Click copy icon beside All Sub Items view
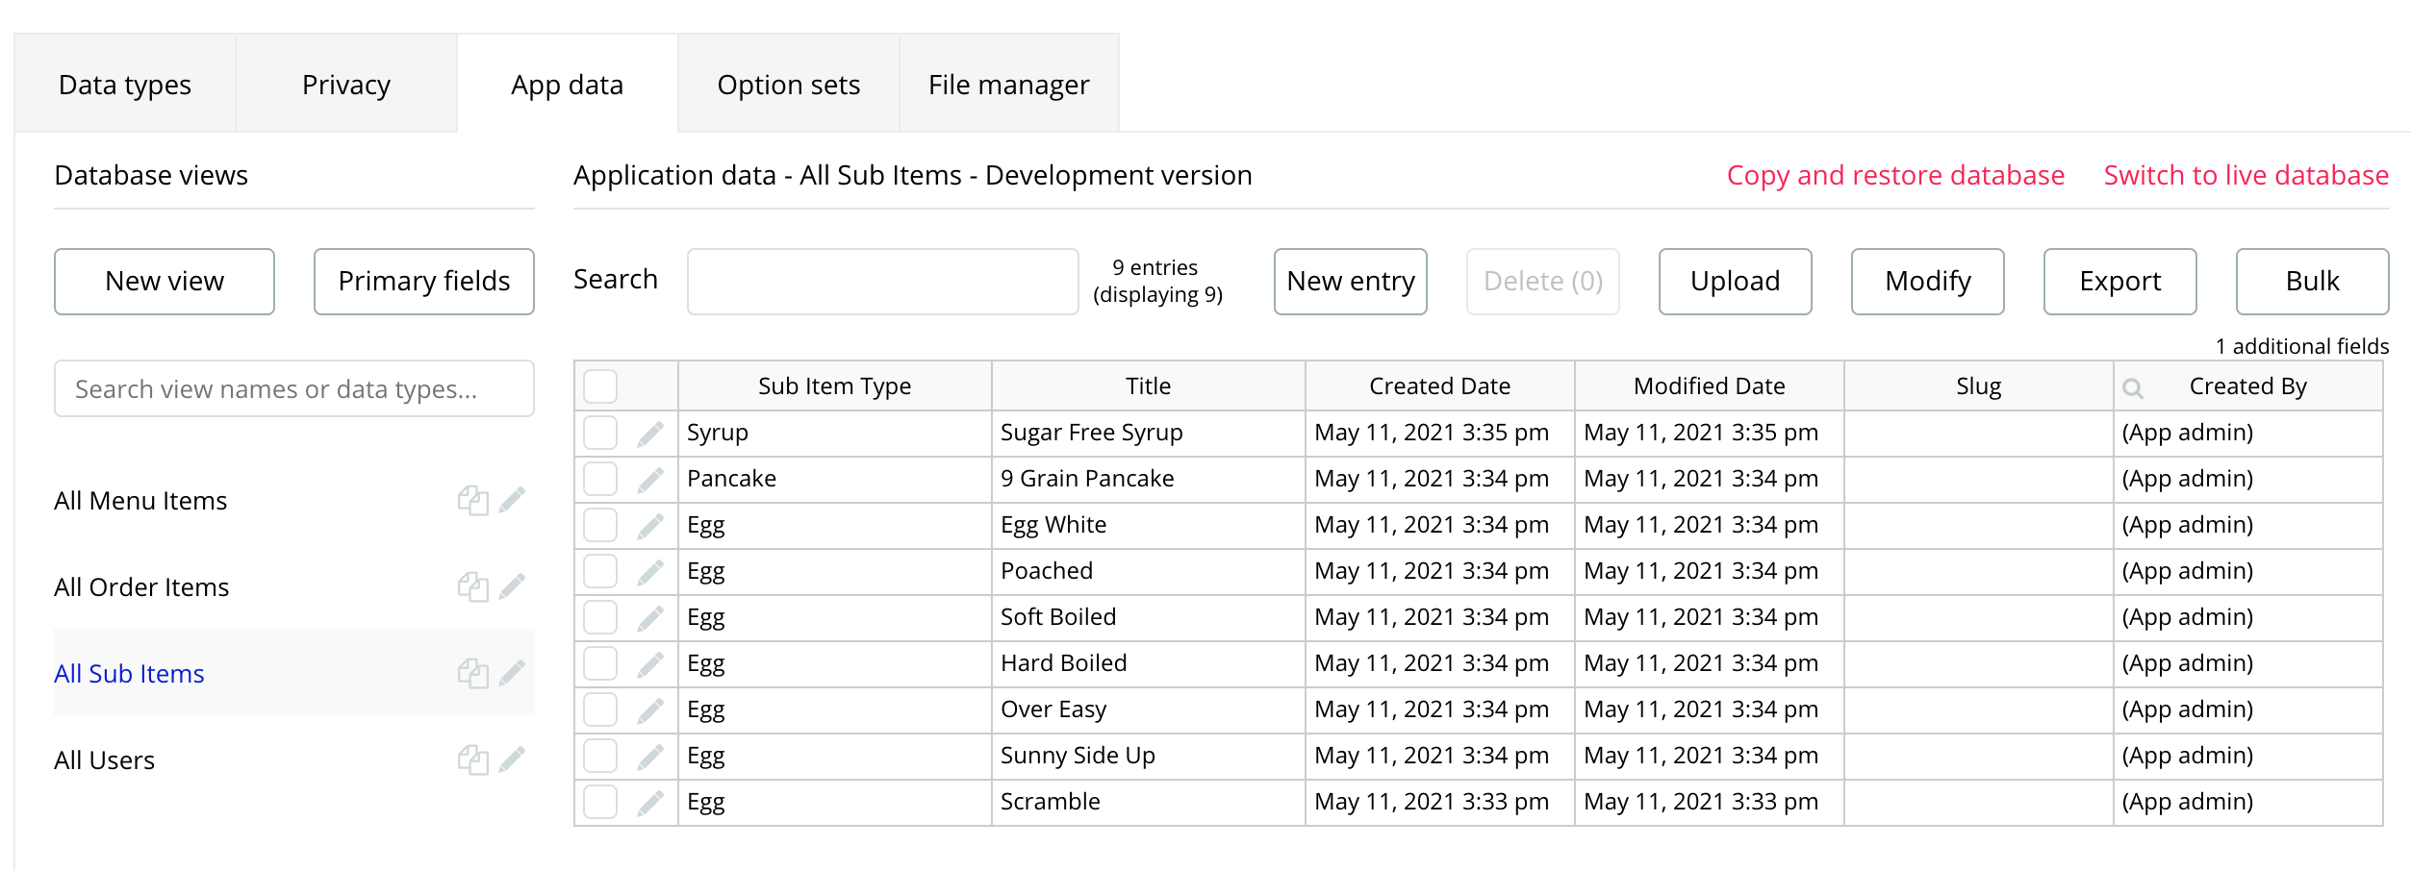The image size is (2411, 871). tap(472, 673)
